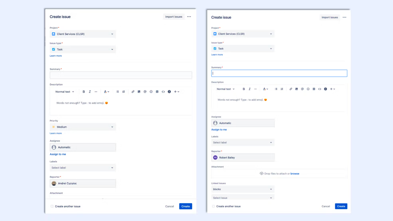The width and height of the screenshot is (393, 221).
Task: Open the overflow menu with three dots
Action: [x=189, y=17]
